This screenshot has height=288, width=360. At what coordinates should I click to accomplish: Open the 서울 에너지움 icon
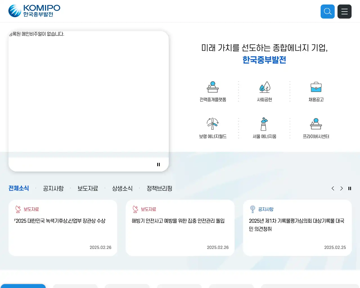264,124
